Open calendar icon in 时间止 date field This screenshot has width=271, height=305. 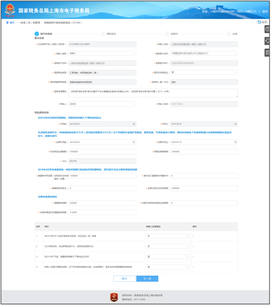point(235,124)
